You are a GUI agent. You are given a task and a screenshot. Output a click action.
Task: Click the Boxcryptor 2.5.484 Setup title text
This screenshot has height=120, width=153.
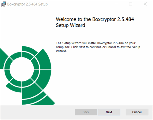pyautogui.click(x=28, y=4)
